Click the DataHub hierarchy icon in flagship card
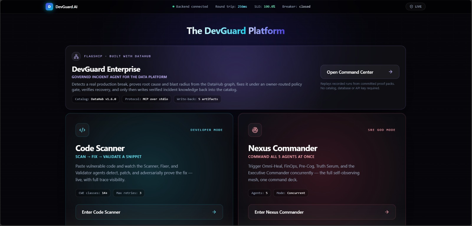Viewport: 472px width, 226px height. (76, 56)
